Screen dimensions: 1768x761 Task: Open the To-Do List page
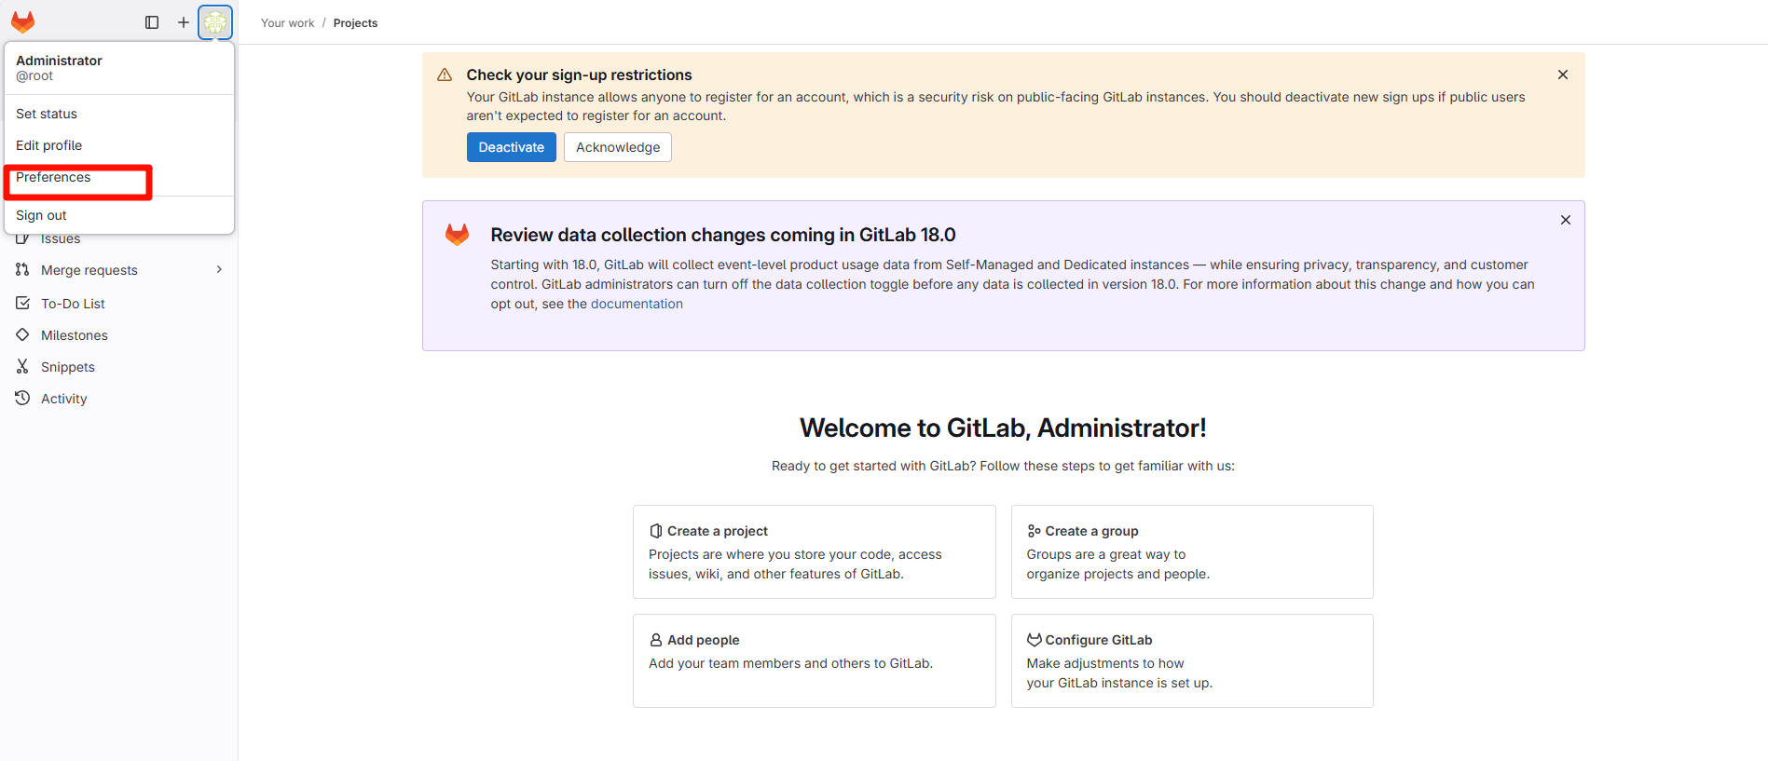tap(119, 304)
